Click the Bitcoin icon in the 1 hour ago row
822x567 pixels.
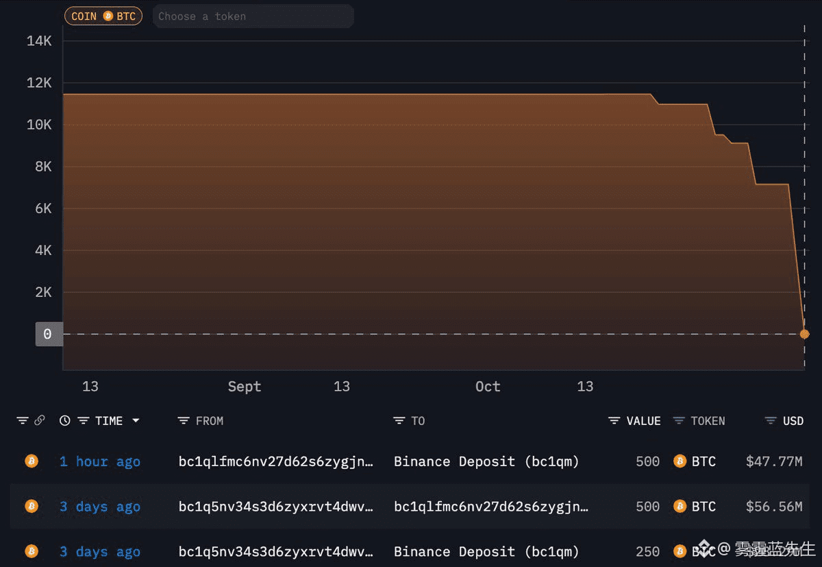(32, 461)
